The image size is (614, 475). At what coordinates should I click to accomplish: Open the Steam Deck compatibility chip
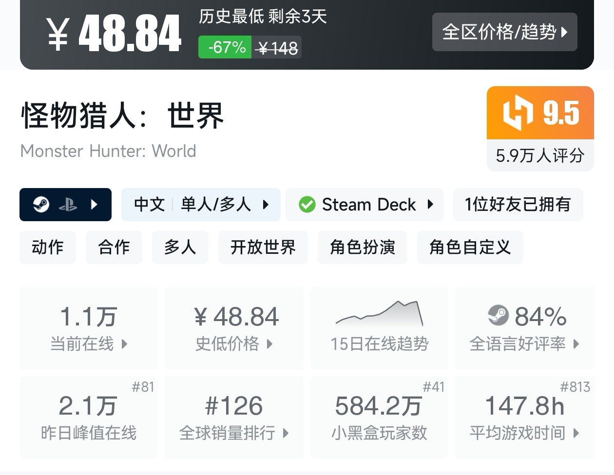pyautogui.click(x=365, y=205)
